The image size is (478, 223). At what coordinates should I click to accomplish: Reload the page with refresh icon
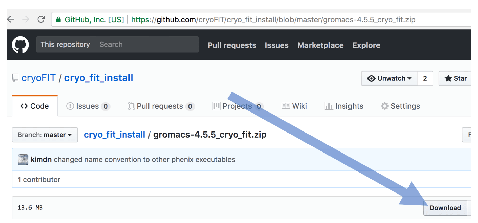click(x=41, y=19)
